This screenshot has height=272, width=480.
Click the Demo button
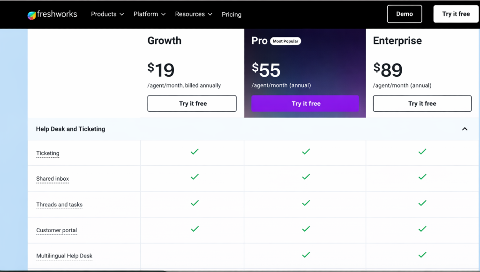point(404,14)
